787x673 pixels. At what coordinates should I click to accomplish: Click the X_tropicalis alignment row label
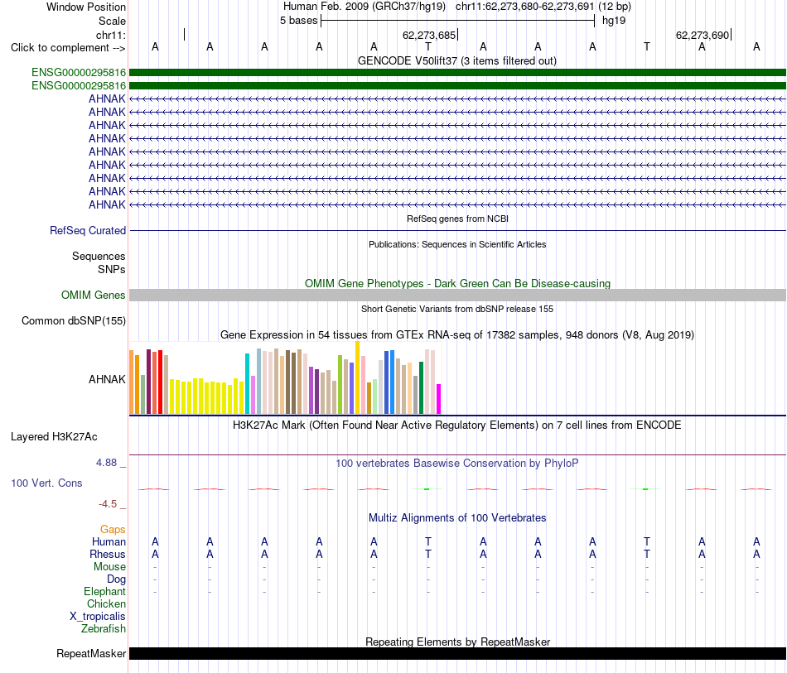pos(98,617)
